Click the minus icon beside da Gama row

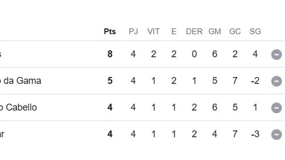click(277, 81)
